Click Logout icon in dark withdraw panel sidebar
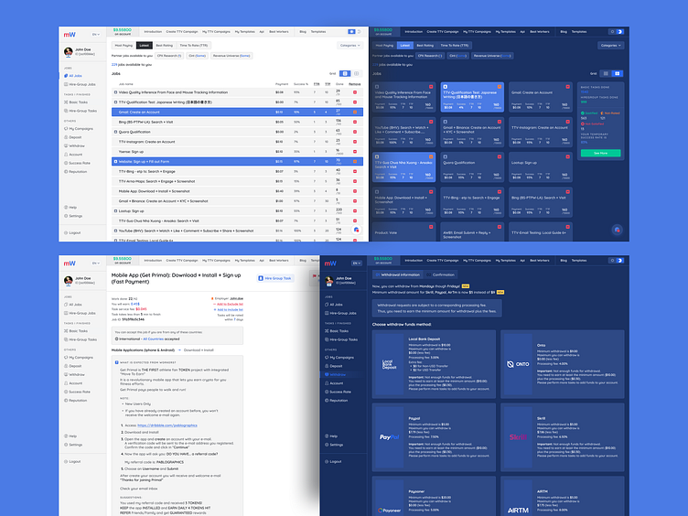Viewport: 688px width, 516px height. [x=327, y=462]
